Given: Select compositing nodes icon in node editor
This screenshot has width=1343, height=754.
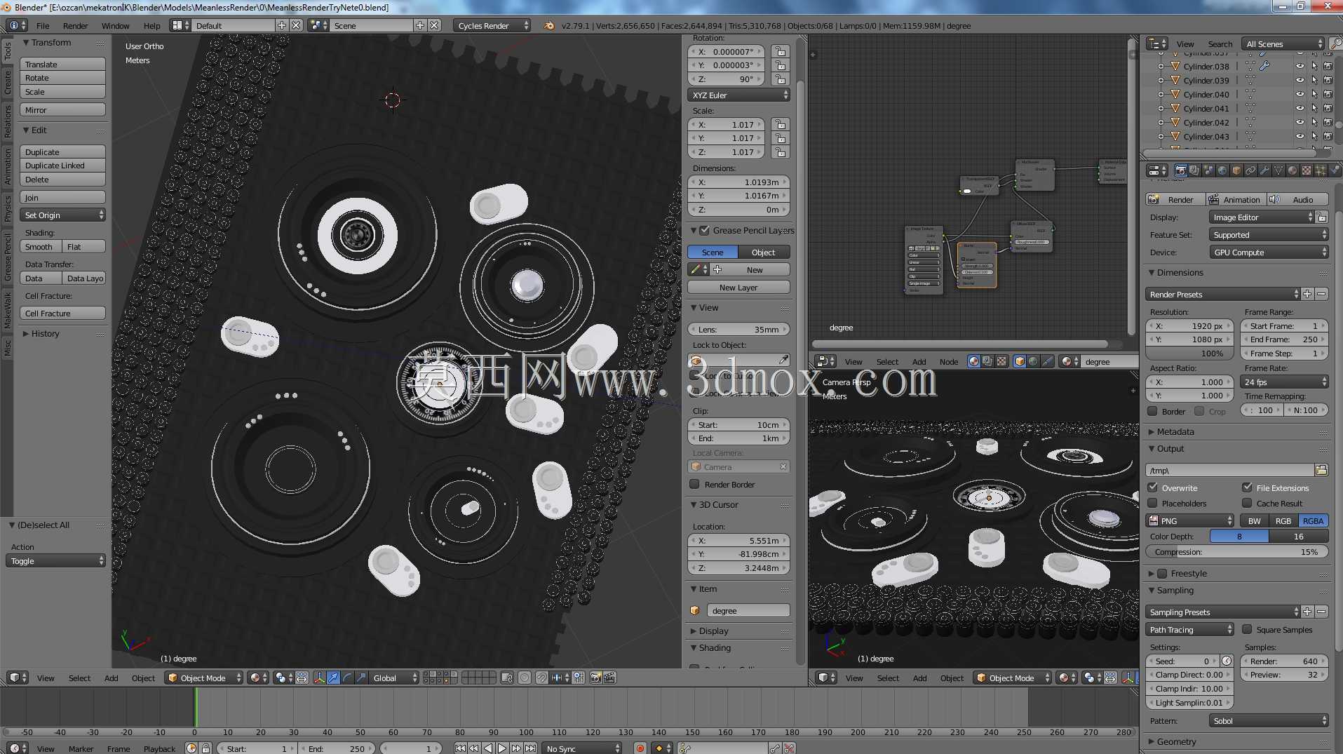Looking at the screenshot, I should click(987, 362).
